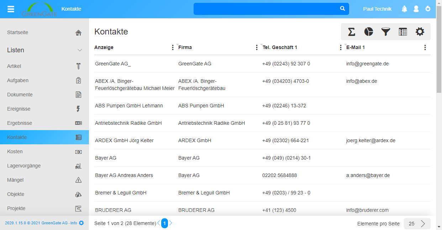Select ABS Pumpen GmbH Lehmann entry
This screenshot has width=442, height=230.
click(129, 106)
